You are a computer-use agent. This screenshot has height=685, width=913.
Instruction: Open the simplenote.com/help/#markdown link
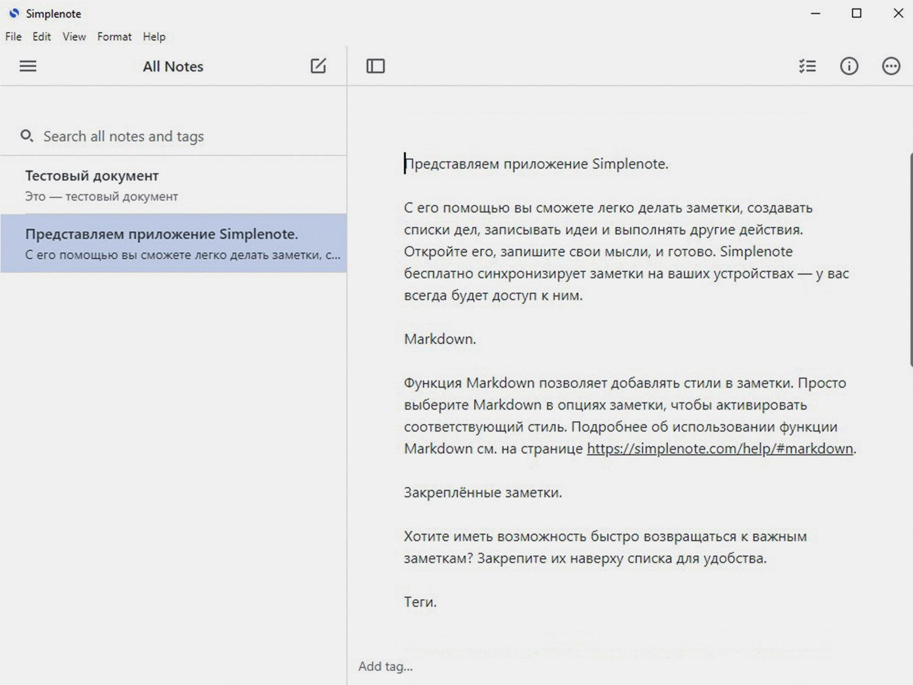[x=720, y=449]
